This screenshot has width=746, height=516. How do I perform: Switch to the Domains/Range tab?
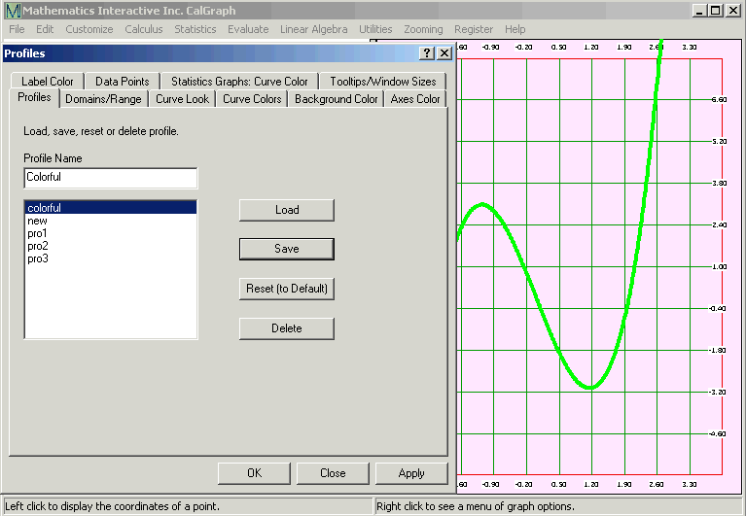pos(103,99)
